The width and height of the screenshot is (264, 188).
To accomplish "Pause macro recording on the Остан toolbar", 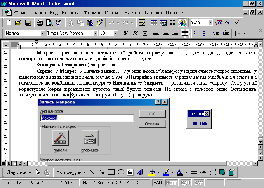I will 203,124.
